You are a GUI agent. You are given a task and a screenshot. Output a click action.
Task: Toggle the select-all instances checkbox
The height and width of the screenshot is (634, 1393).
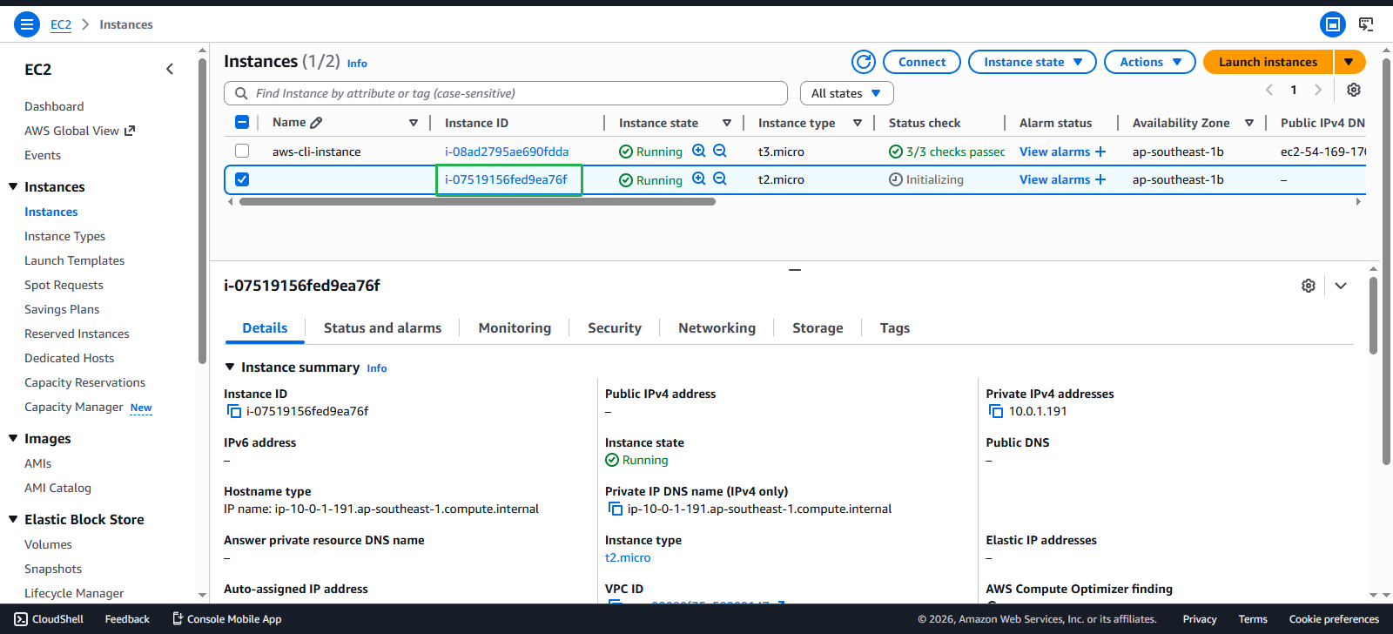242,123
